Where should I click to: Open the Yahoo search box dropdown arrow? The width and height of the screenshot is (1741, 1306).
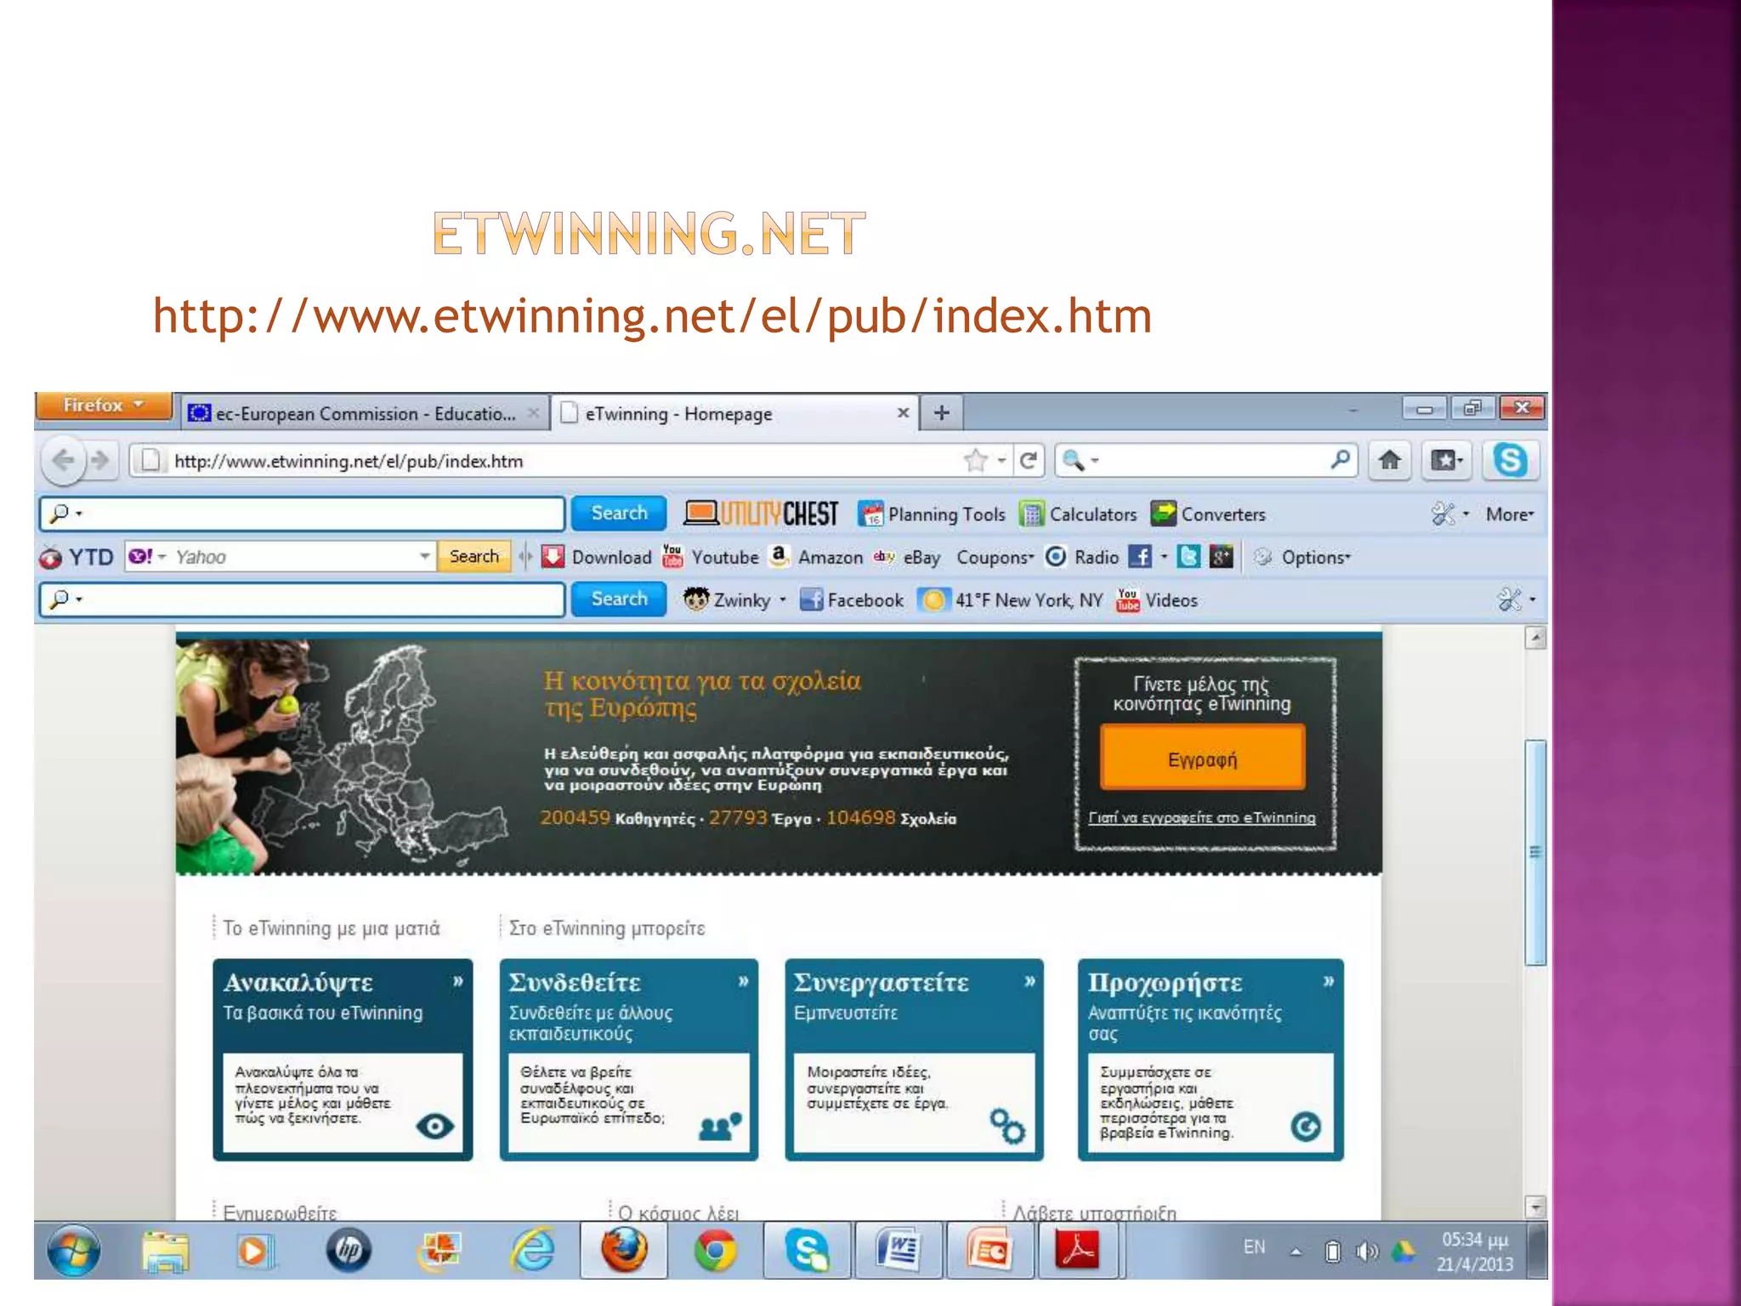coord(424,556)
